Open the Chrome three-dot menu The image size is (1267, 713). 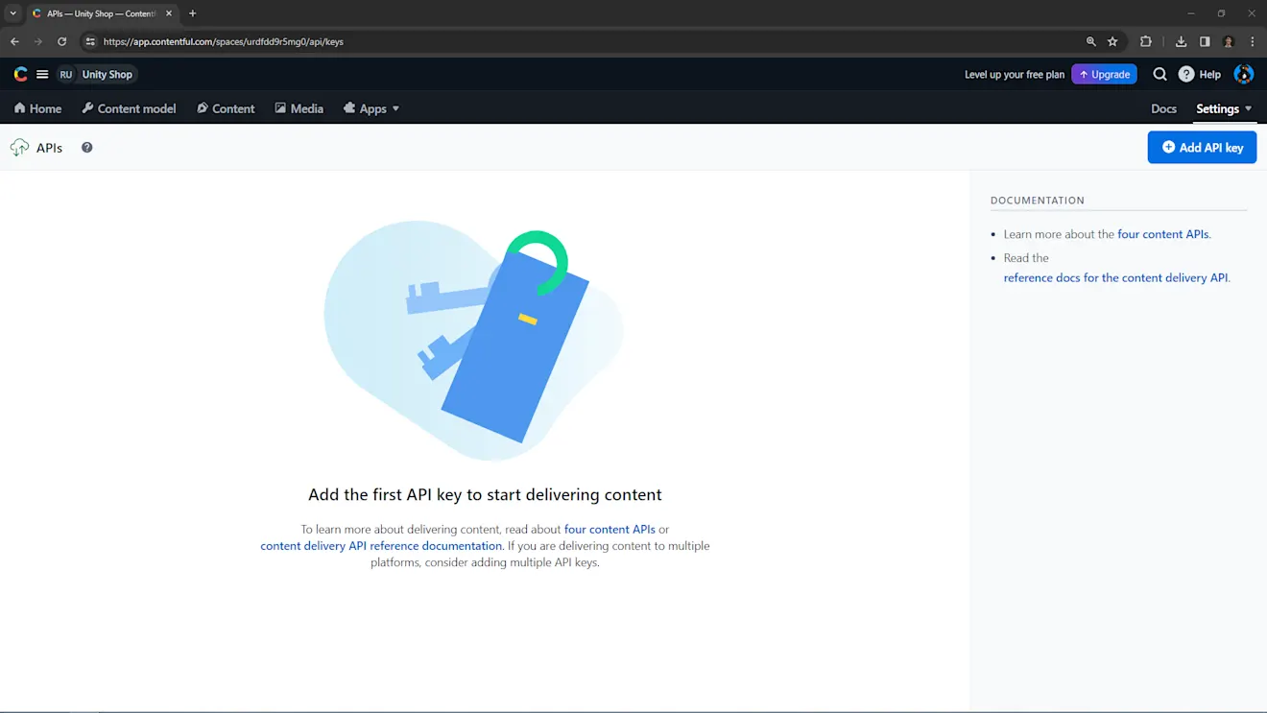click(1253, 41)
